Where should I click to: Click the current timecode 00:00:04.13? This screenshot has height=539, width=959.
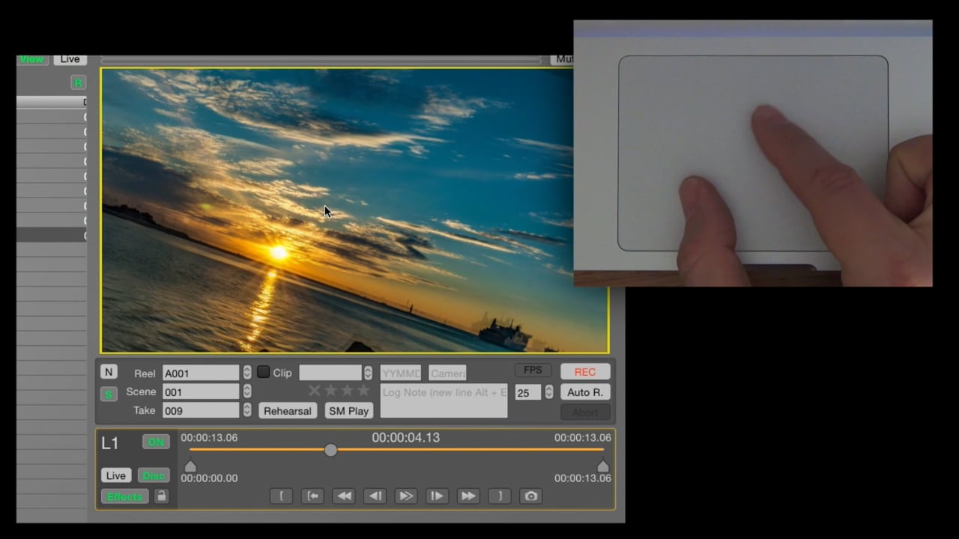pyautogui.click(x=405, y=437)
